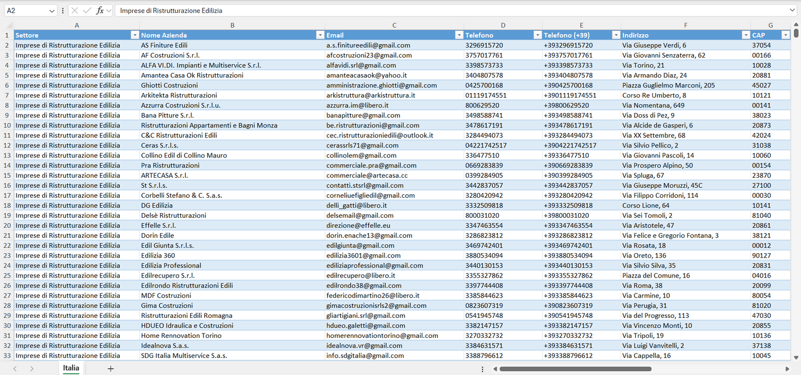Click the Enter checkmark in formula bar
The height and width of the screenshot is (375, 801).
pos(87,11)
